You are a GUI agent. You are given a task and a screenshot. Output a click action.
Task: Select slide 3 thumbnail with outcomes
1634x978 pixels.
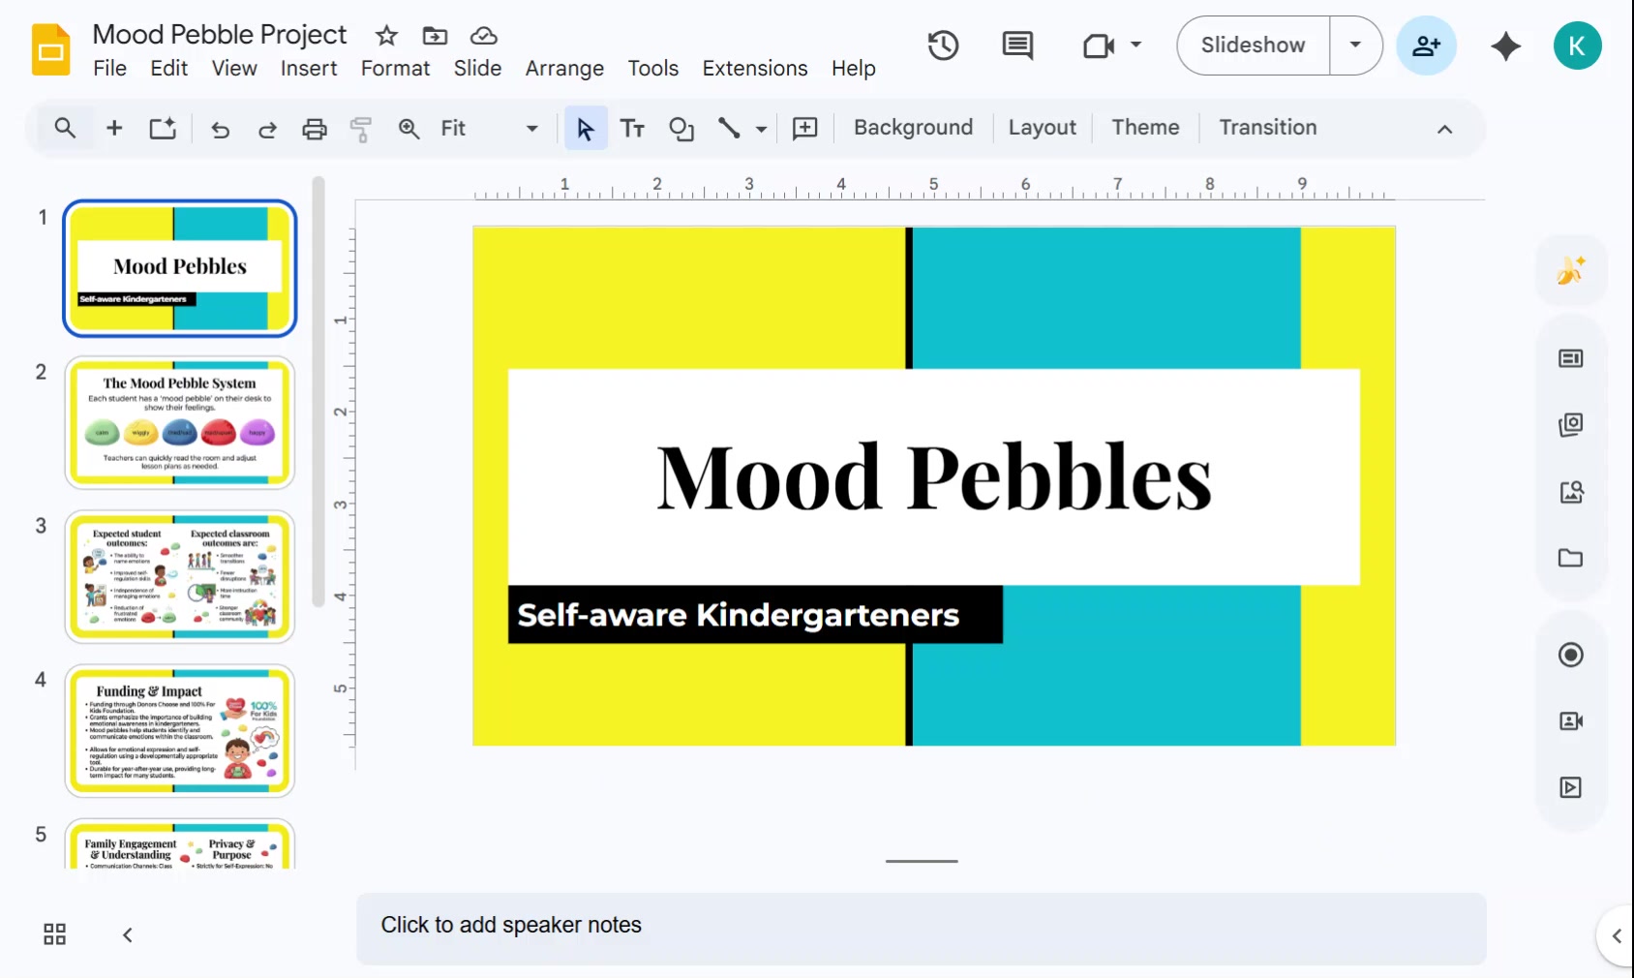(x=180, y=576)
